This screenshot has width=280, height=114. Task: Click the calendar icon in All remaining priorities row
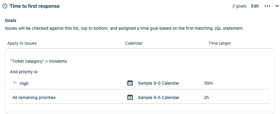(x=130, y=97)
